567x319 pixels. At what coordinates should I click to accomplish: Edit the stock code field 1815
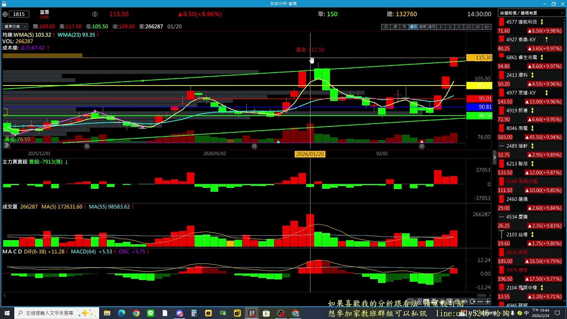click(x=19, y=14)
